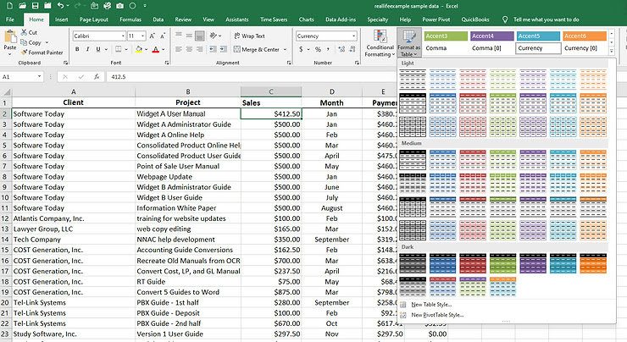
Task: Switch to the Page Layout tab
Action: click(93, 19)
